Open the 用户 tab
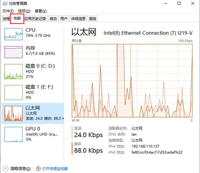Viewport: 200px width, 173px height. tap(64, 19)
